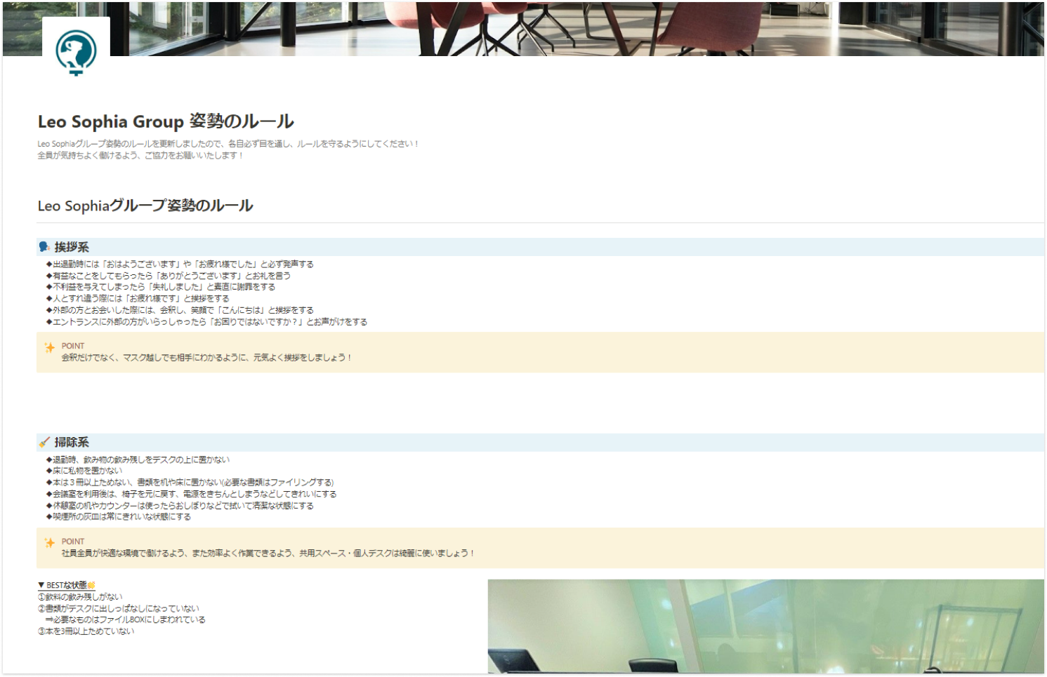1047x677 pixels.
Task: Click the line 退勤時、飲み物の飲み残しをデスクの上に置かない
Action: point(138,460)
